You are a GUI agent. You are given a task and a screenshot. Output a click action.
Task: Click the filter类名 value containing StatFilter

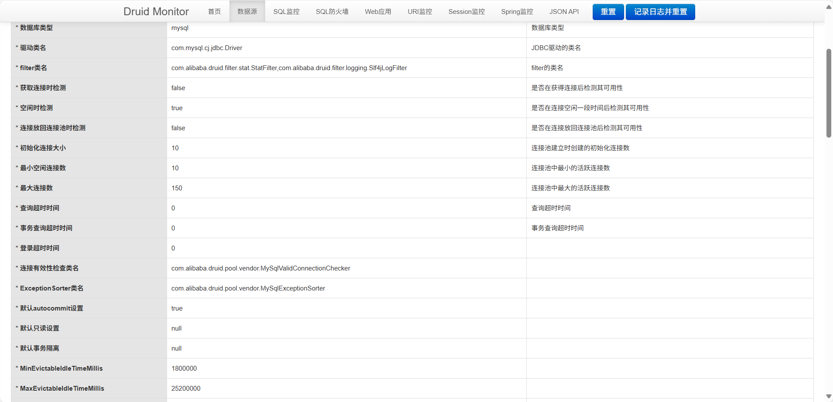pyautogui.click(x=289, y=68)
